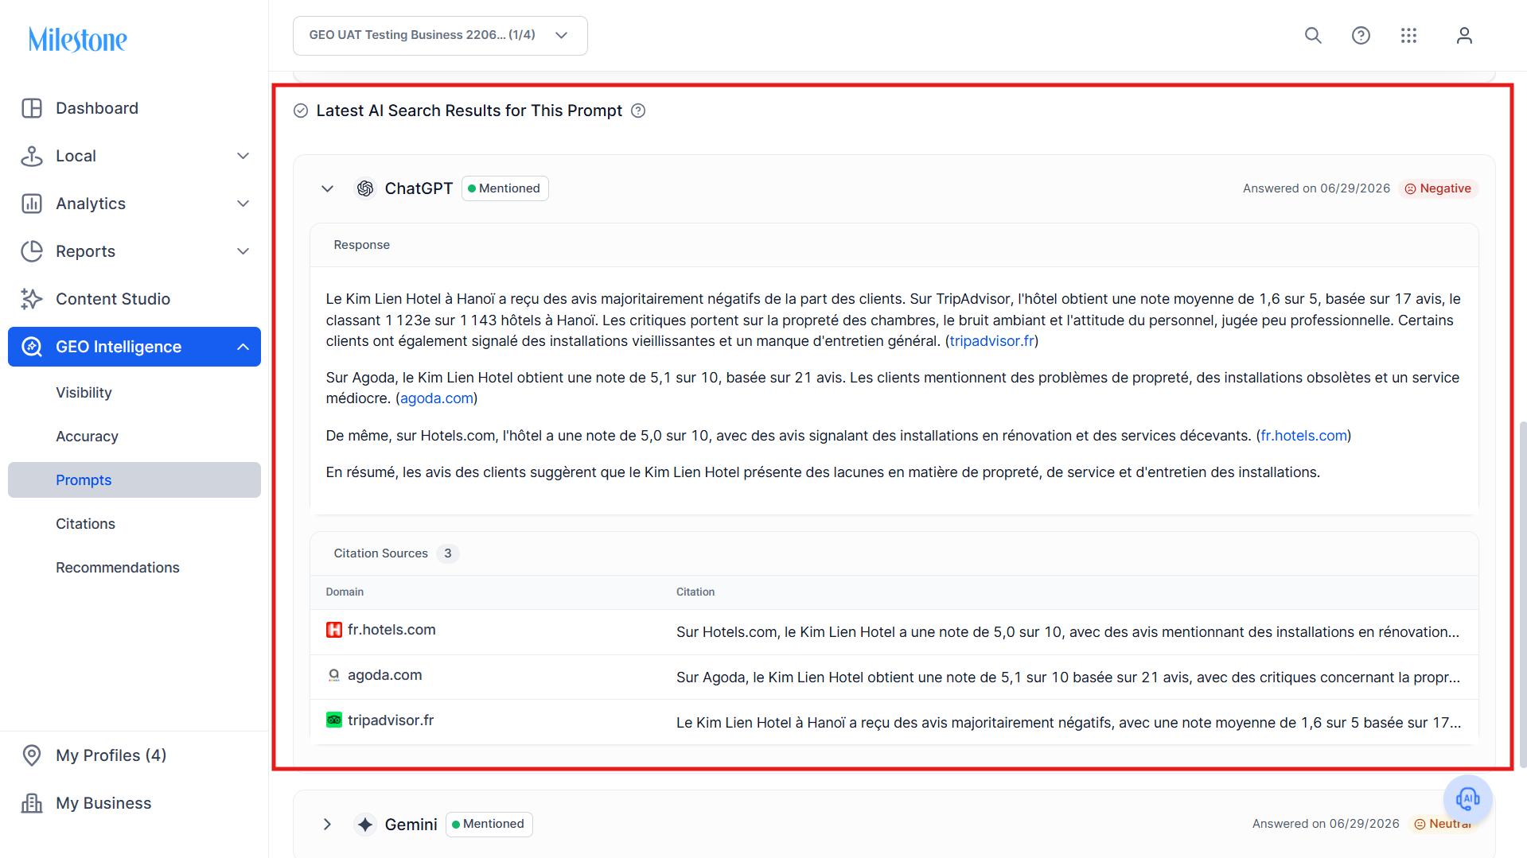Click the tripadvisor.fr favicon
The image size is (1527, 858).
334,720
